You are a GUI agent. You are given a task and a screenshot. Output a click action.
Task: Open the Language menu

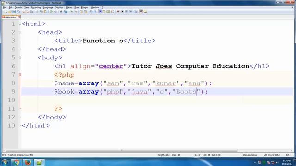[48, 7]
